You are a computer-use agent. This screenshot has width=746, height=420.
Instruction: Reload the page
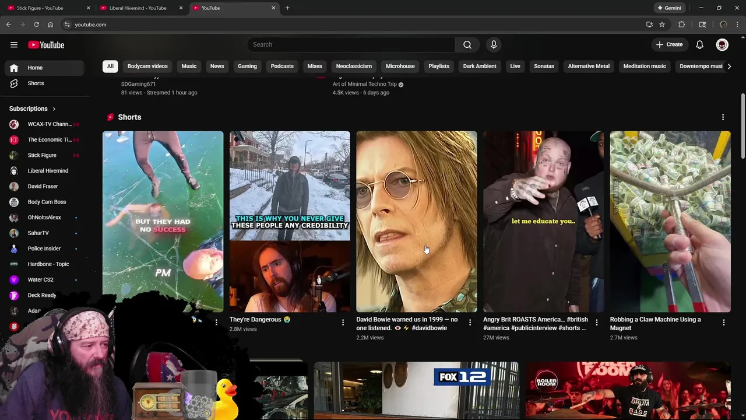pyautogui.click(x=36, y=24)
